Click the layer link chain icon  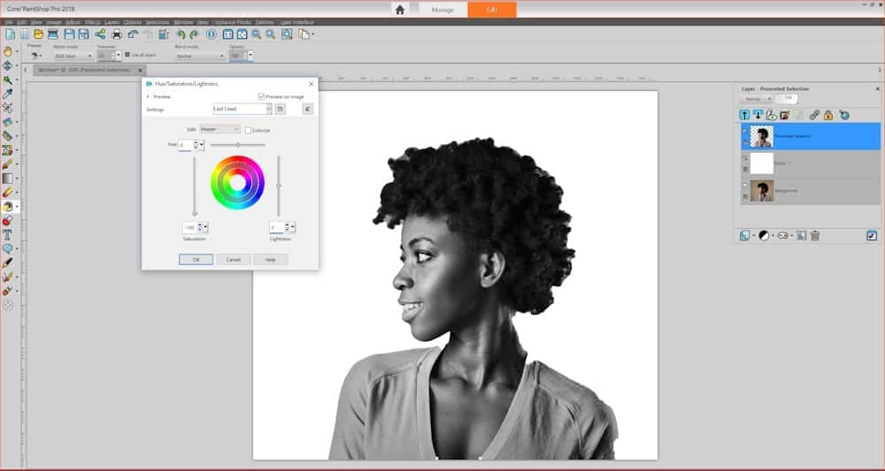(x=814, y=115)
